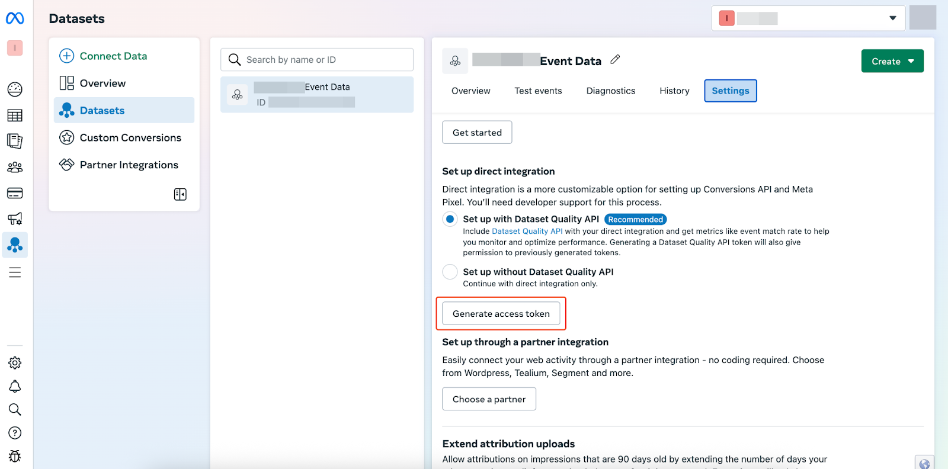Switch to the Test events tab

pos(538,91)
